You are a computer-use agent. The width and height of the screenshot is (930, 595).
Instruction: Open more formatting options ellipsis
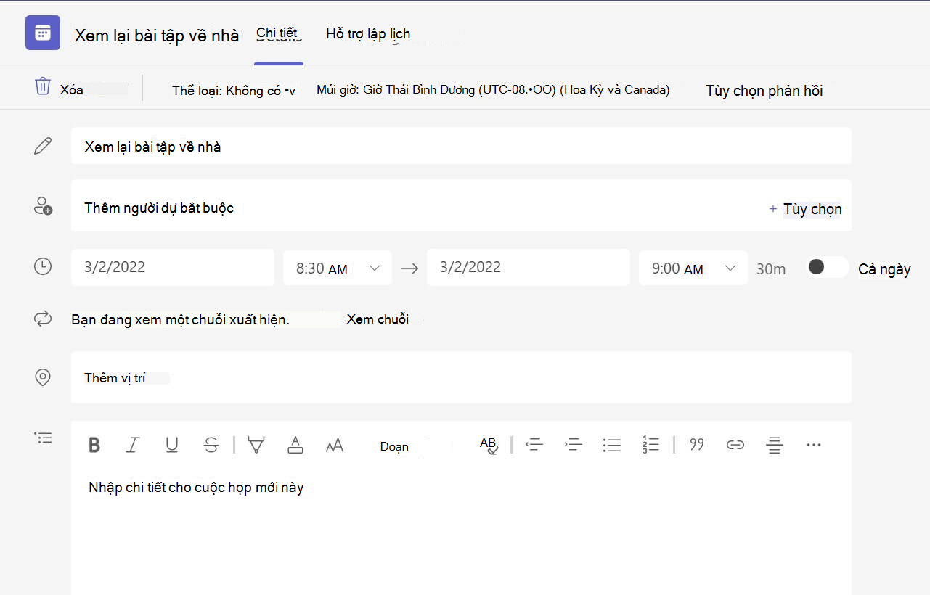[814, 444]
